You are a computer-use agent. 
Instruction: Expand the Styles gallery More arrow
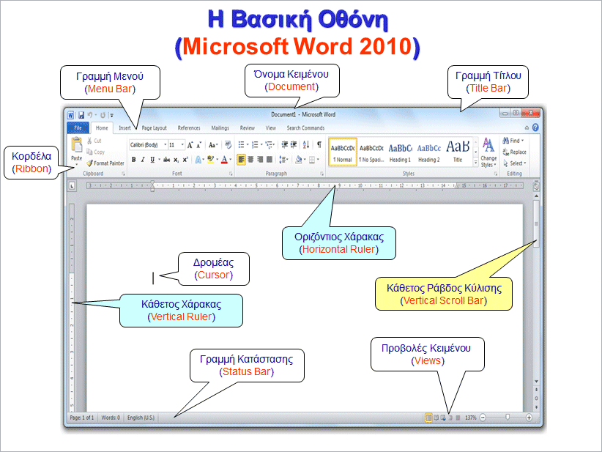[x=476, y=163]
